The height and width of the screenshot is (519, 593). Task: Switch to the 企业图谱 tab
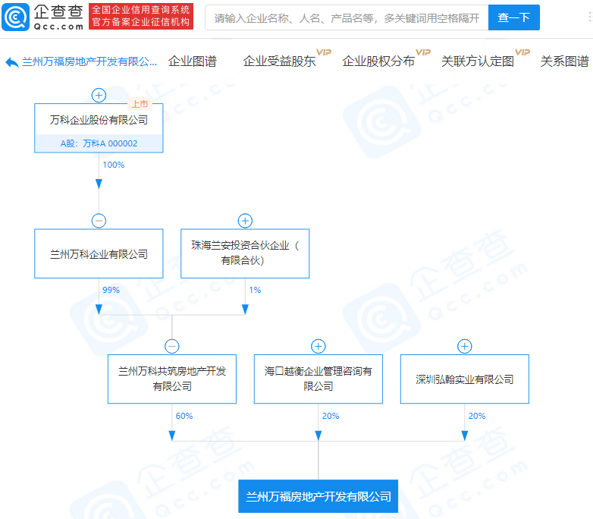[193, 61]
